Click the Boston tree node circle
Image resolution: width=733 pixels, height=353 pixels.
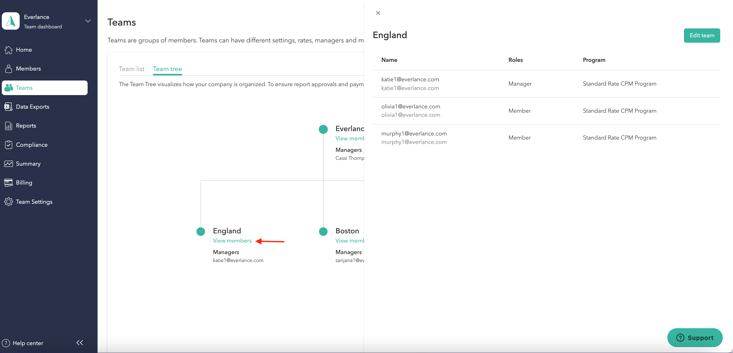pyautogui.click(x=323, y=231)
